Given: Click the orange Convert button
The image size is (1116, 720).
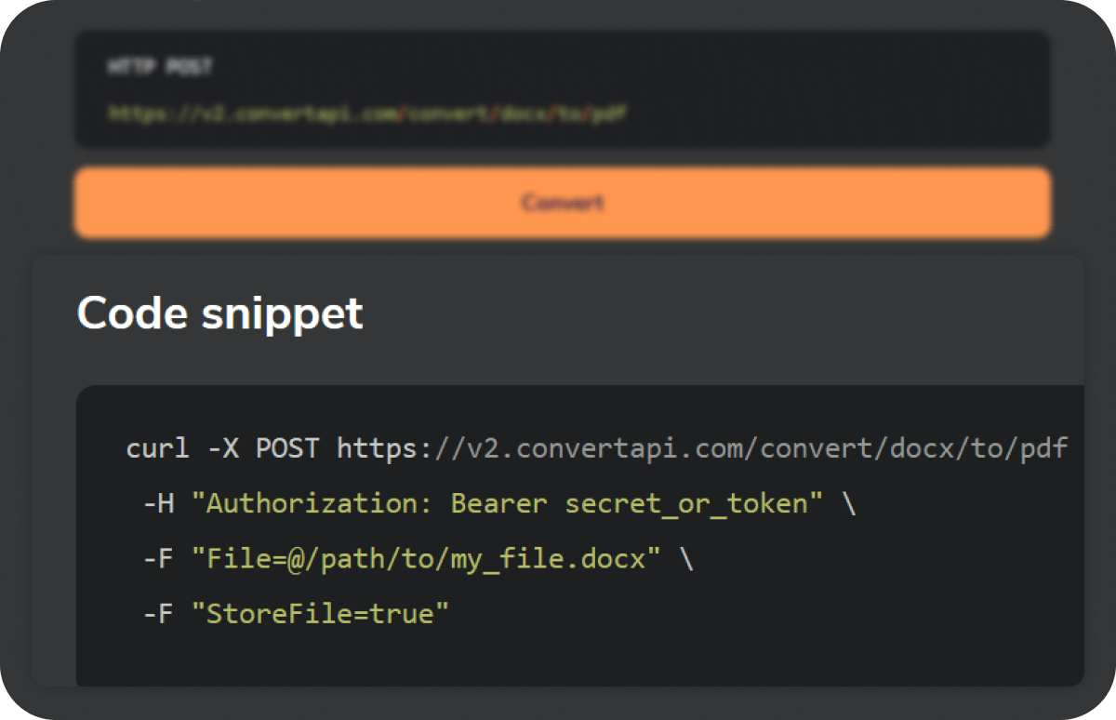Looking at the screenshot, I should [x=563, y=202].
